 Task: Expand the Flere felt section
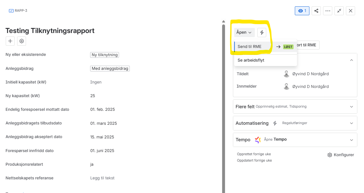351,107
